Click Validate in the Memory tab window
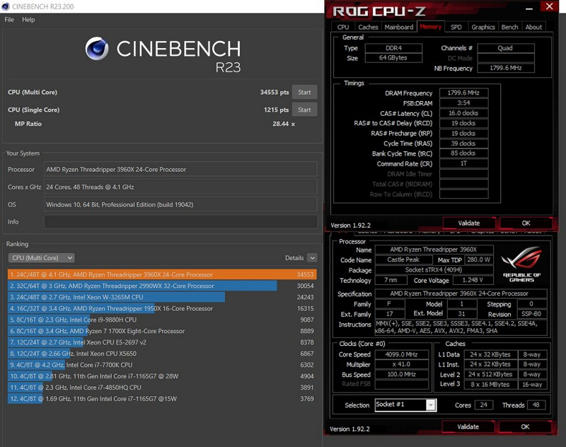This screenshot has width=566, height=447. click(468, 223)
